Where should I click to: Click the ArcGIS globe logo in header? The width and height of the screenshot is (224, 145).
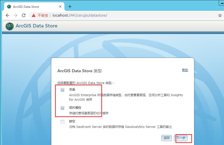pyautogui.click(x=10, y=26)
